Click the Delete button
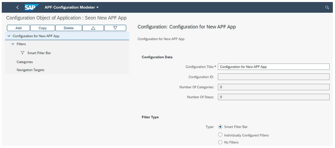 pos(69,28)
